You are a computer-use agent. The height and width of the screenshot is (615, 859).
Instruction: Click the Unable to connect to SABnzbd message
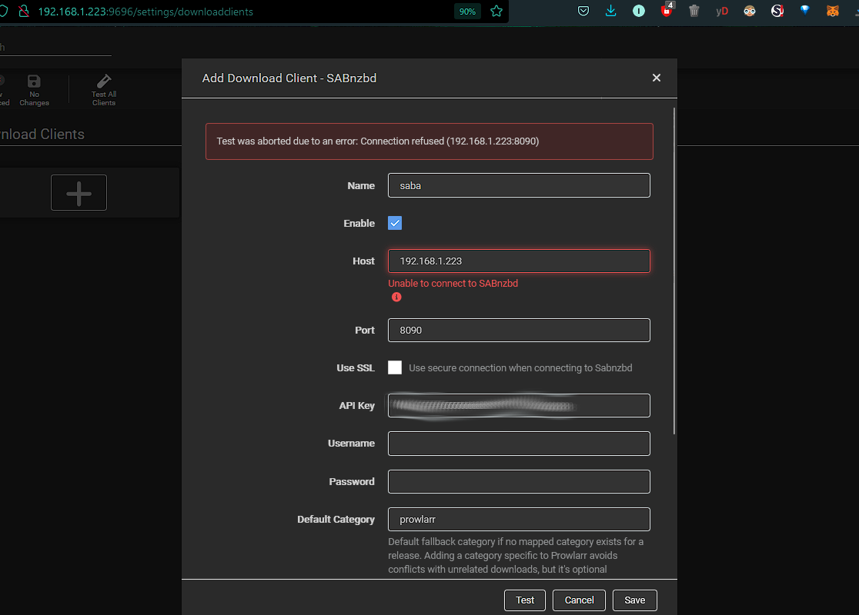pyautogui.click(x=453, y=284)
